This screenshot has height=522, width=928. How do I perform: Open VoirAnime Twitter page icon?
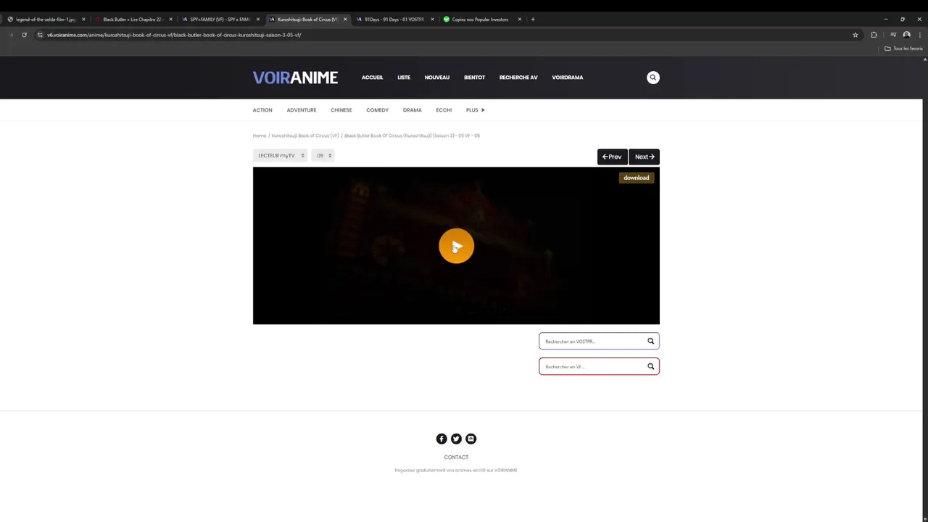456,439
